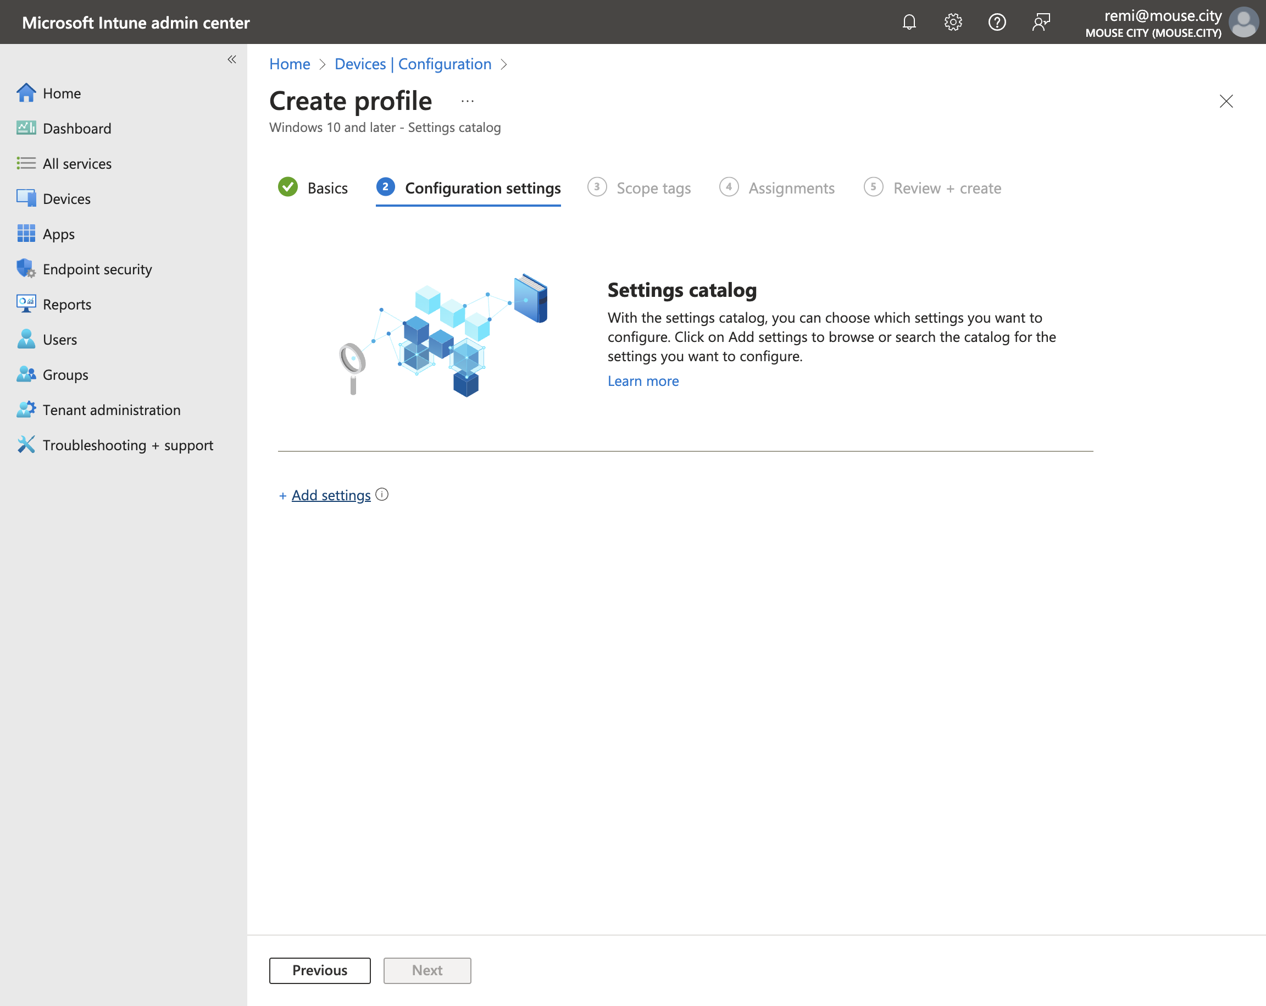
Task: Close the Create profile blade
Action: [1226, 101]
